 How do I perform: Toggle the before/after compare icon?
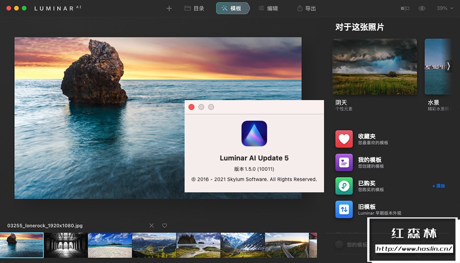click(405, 8)
